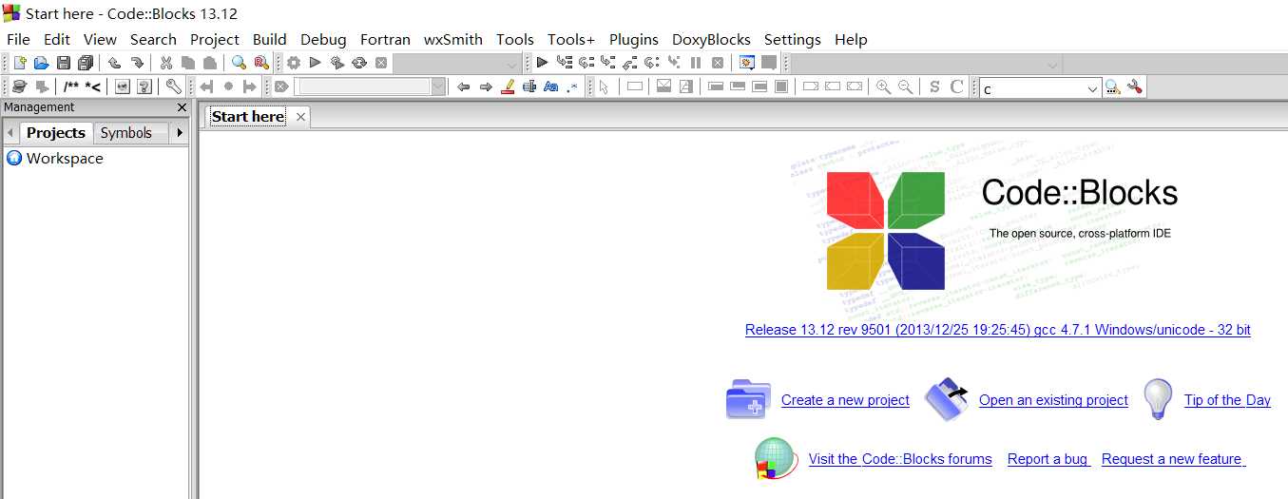Click 'Open an existing project' link

click(1053, 400)
